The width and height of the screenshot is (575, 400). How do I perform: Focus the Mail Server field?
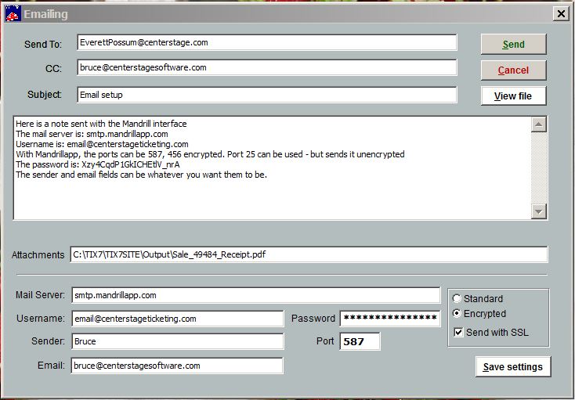coord(256,295)
